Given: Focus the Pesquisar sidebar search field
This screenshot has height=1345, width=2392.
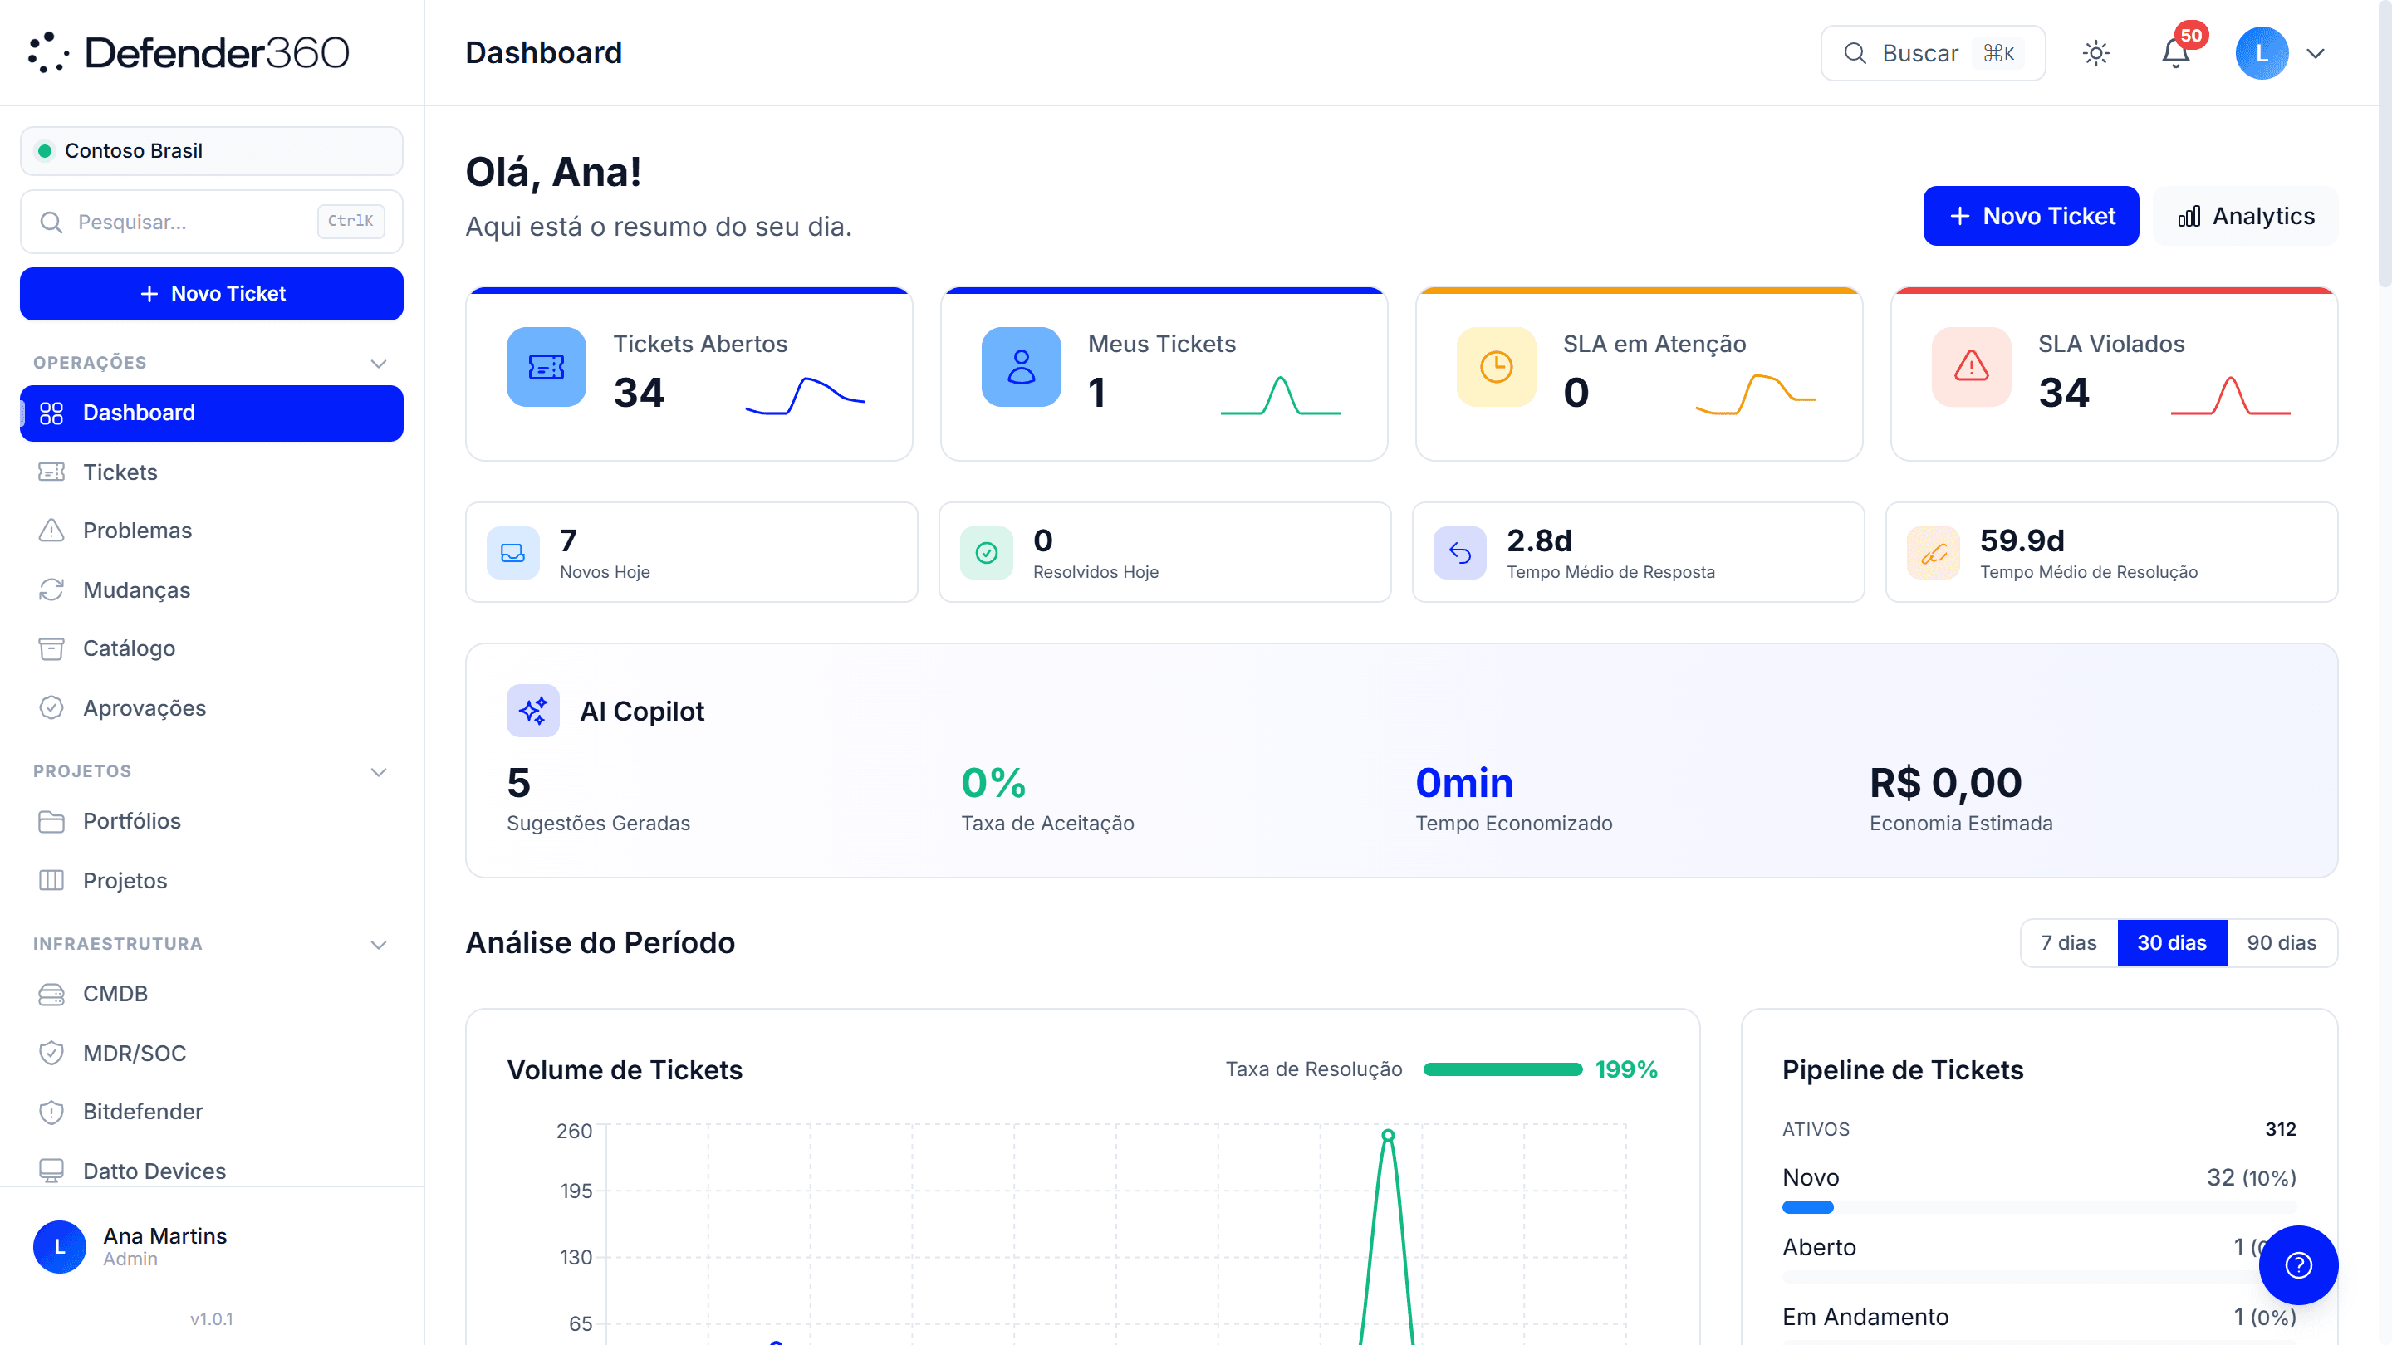Looking at the screenshot, I should pyautogui.click(x=211, y=222).
